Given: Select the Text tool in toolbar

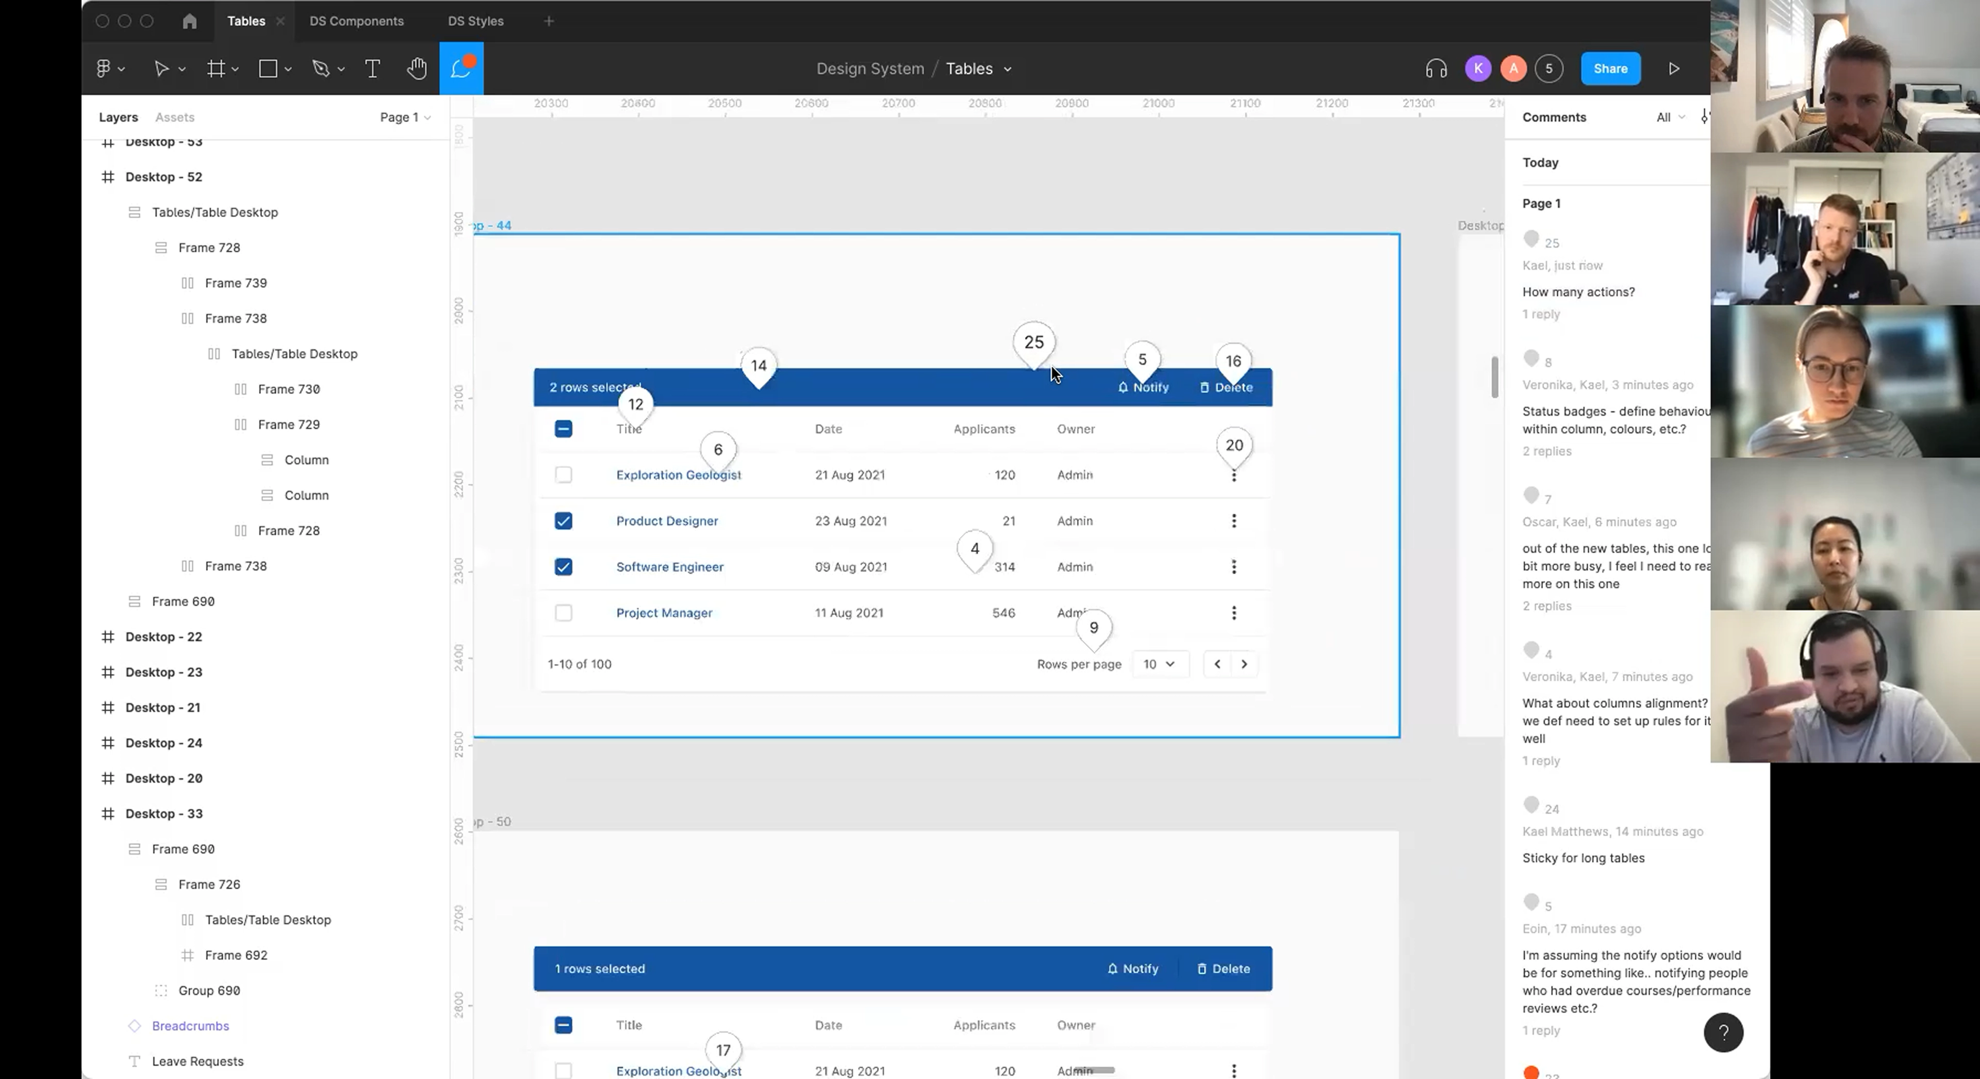Looking at the screenshot, I should [x=372, y=69].
